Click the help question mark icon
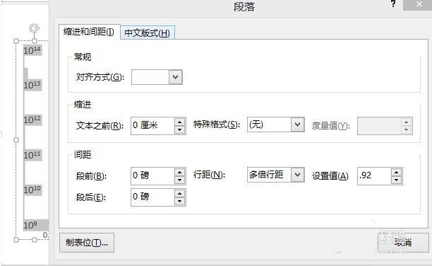 (393, 4)
